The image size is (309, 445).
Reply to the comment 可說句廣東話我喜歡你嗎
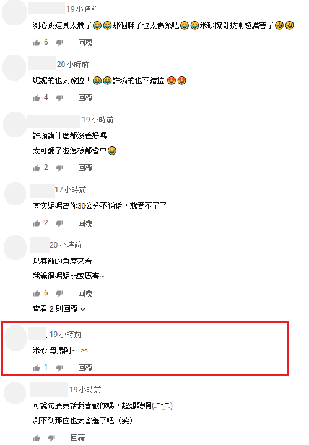coord(77,438)
